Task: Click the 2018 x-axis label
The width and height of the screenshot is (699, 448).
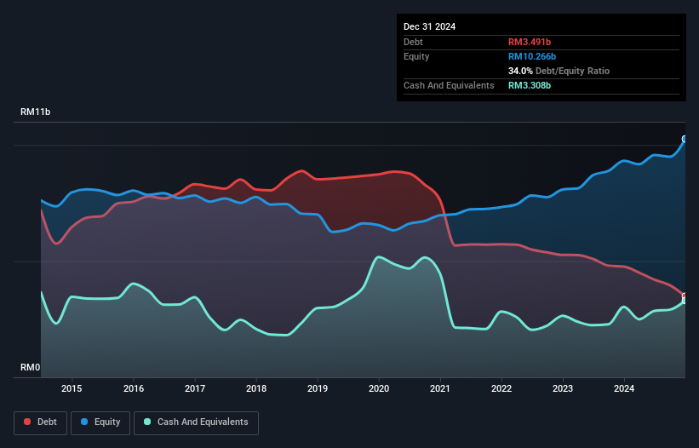Action: point(256,388)
